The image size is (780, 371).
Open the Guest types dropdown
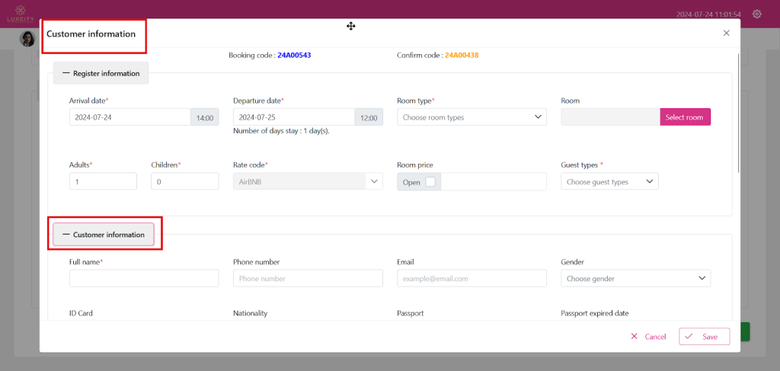point(609,182)
